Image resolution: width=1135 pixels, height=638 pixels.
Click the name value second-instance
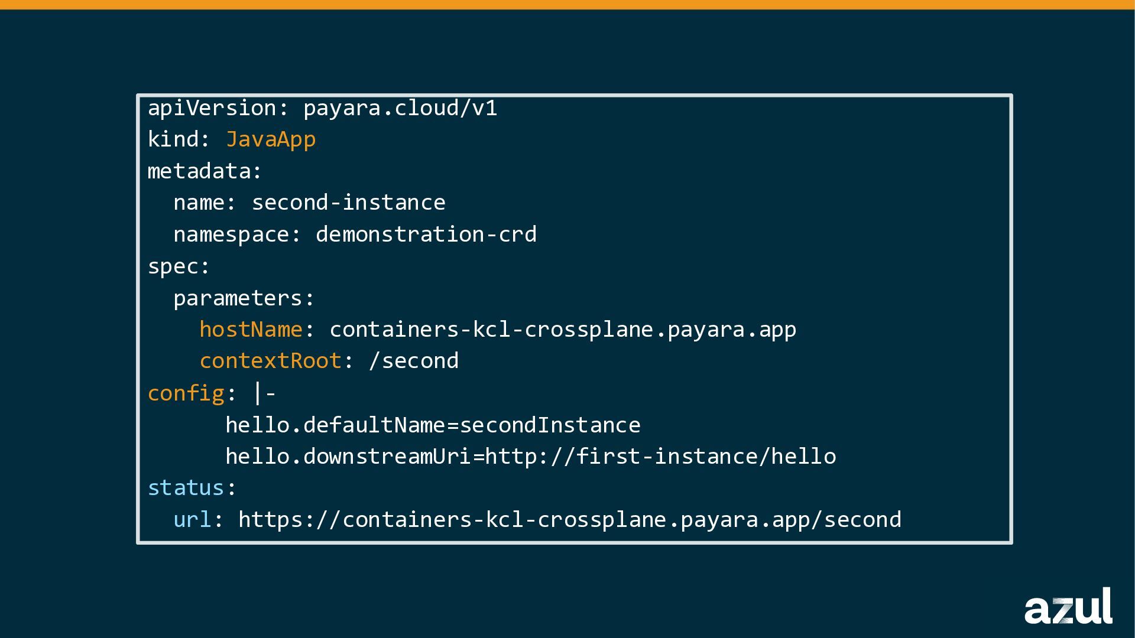point(348,203)
